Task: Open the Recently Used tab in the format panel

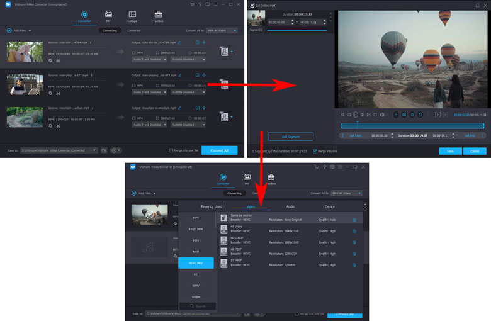Action: (x=212, y=206)
